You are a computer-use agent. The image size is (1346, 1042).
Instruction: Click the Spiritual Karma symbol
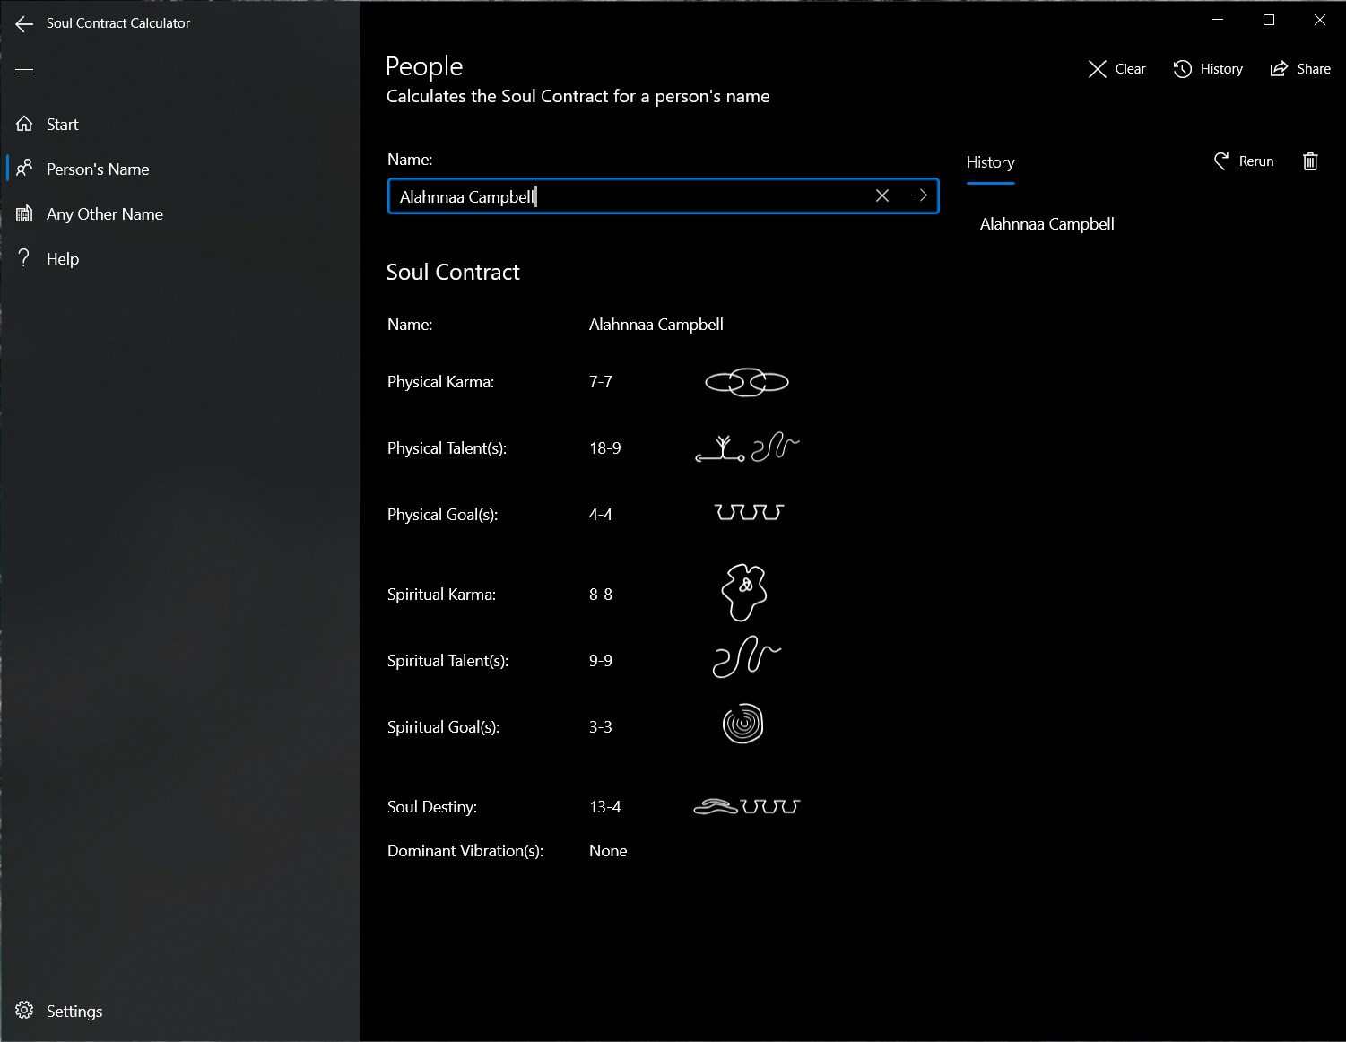coord(743,592)
